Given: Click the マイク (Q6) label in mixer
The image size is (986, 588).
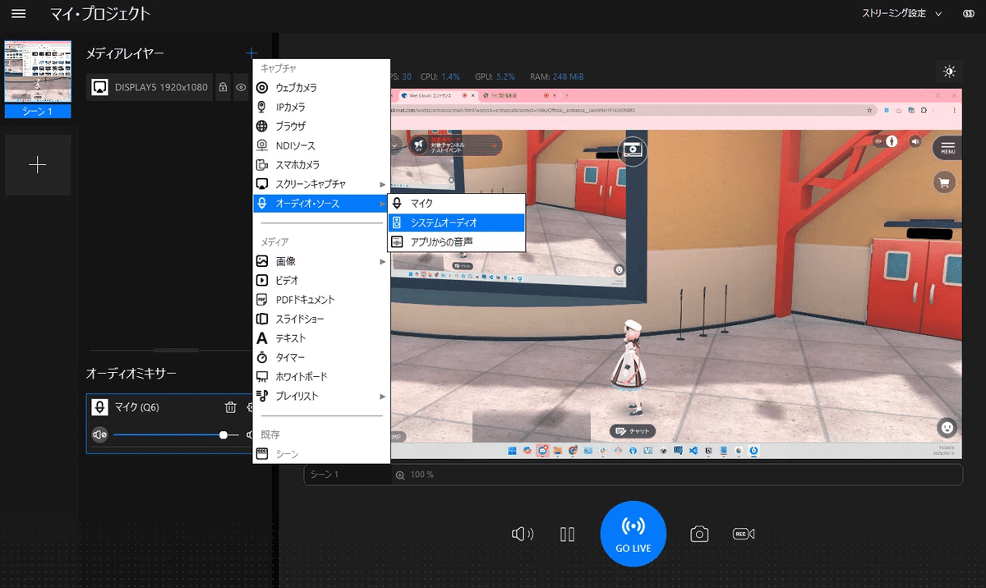Looking at the screenshot, I should coord(137,407).
